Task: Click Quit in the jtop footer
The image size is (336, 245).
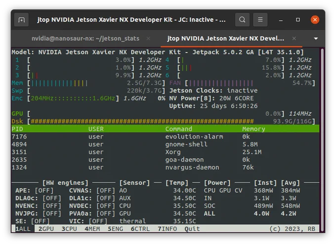Action: tap(192, 229)
